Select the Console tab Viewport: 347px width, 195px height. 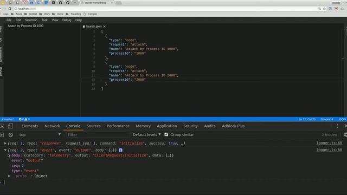point(73,126)
